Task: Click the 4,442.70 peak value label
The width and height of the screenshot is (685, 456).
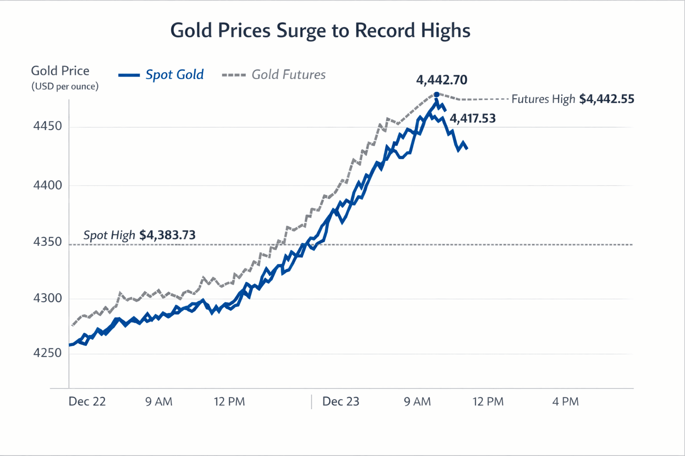Action: pyautogui.click(x=442, y=80)
